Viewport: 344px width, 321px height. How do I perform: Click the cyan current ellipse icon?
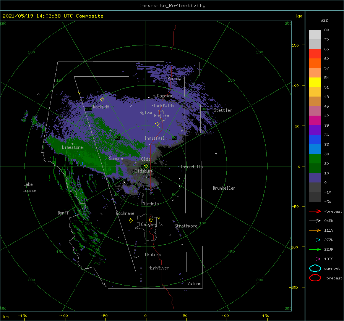pyautogui.click(x=315, y=268)
